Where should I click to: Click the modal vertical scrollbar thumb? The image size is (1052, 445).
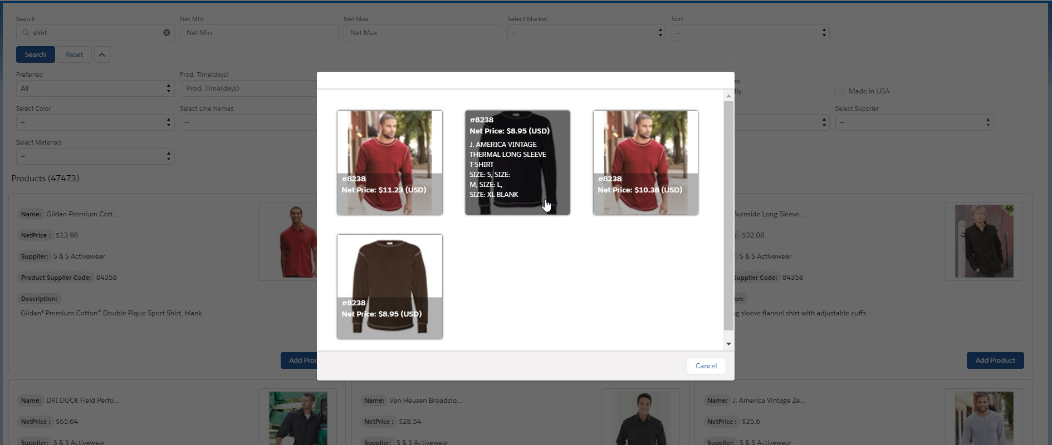(x=728, y=215)
